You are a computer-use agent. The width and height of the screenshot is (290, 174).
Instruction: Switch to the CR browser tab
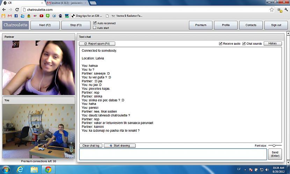point(23,3)
